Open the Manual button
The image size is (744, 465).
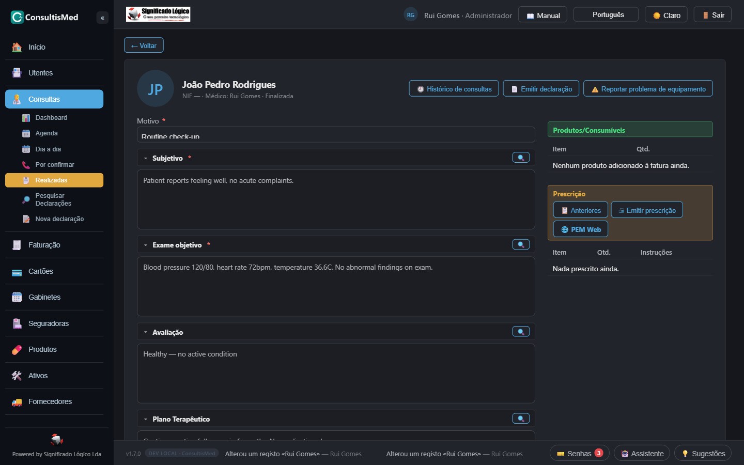543,15
